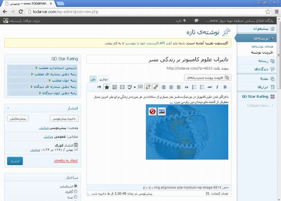Select the استاندارد post format radio

click(x=76, y=186)
